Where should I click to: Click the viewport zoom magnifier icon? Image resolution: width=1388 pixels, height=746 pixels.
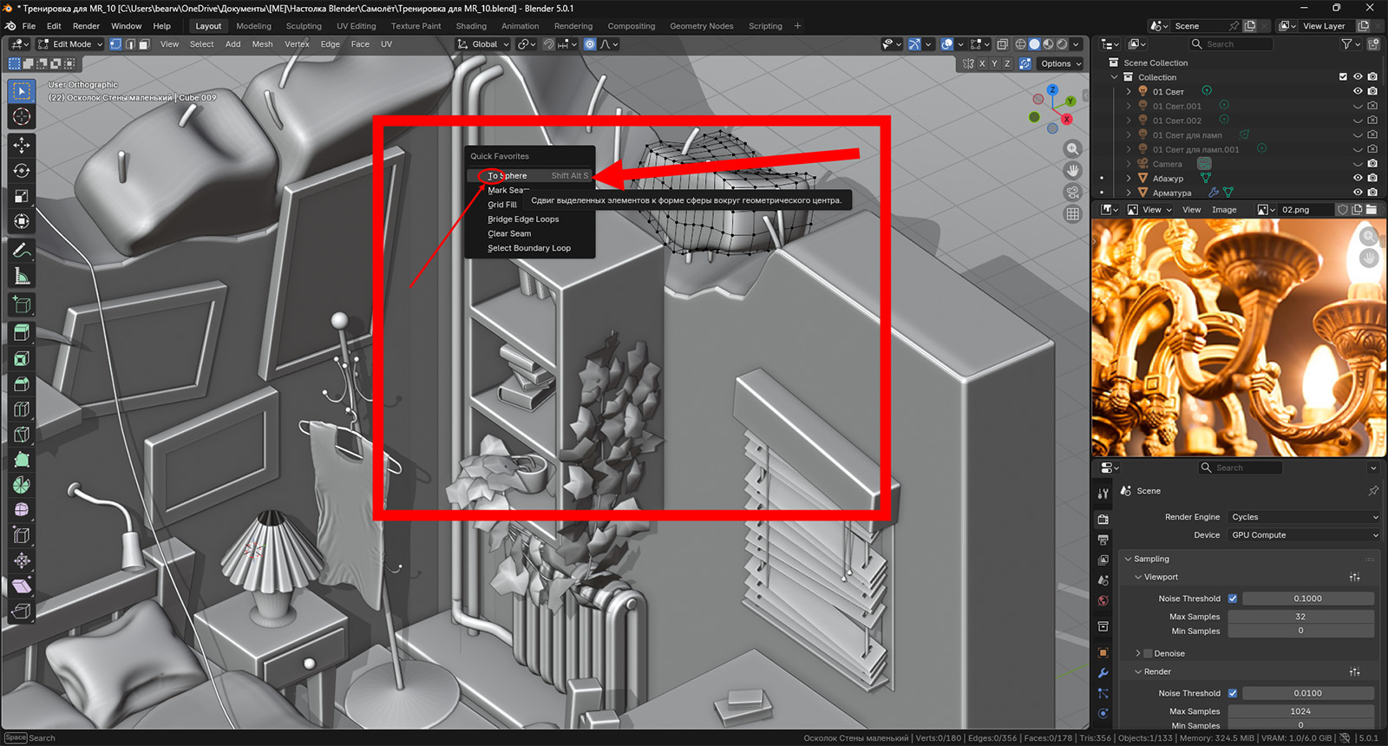(1073, 149)
